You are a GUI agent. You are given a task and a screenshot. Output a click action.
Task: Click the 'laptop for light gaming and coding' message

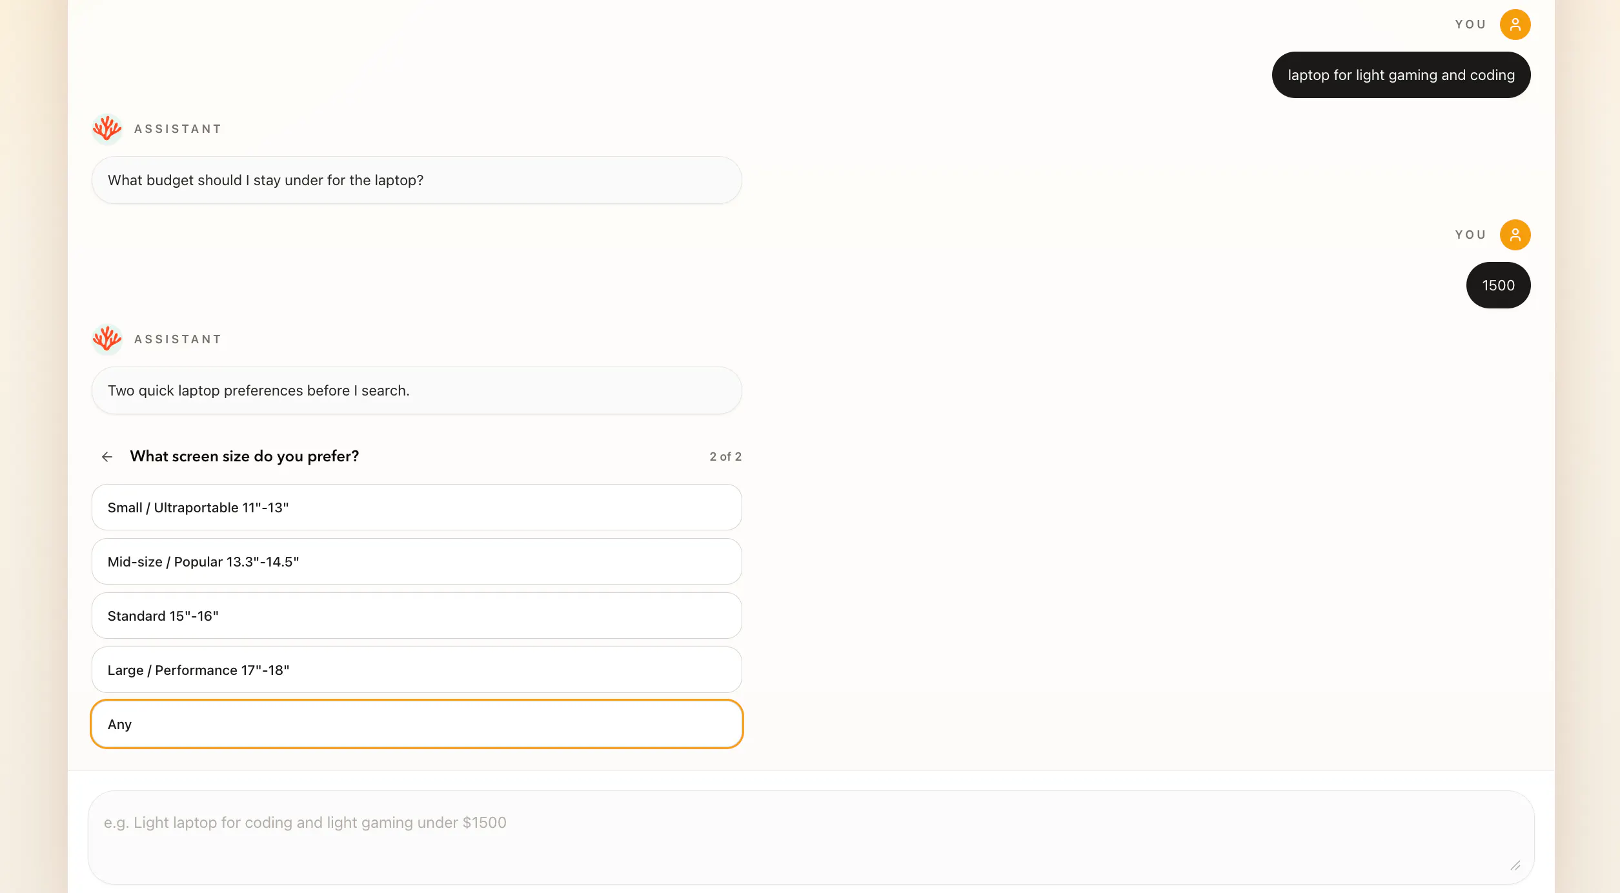(1401, 75)
